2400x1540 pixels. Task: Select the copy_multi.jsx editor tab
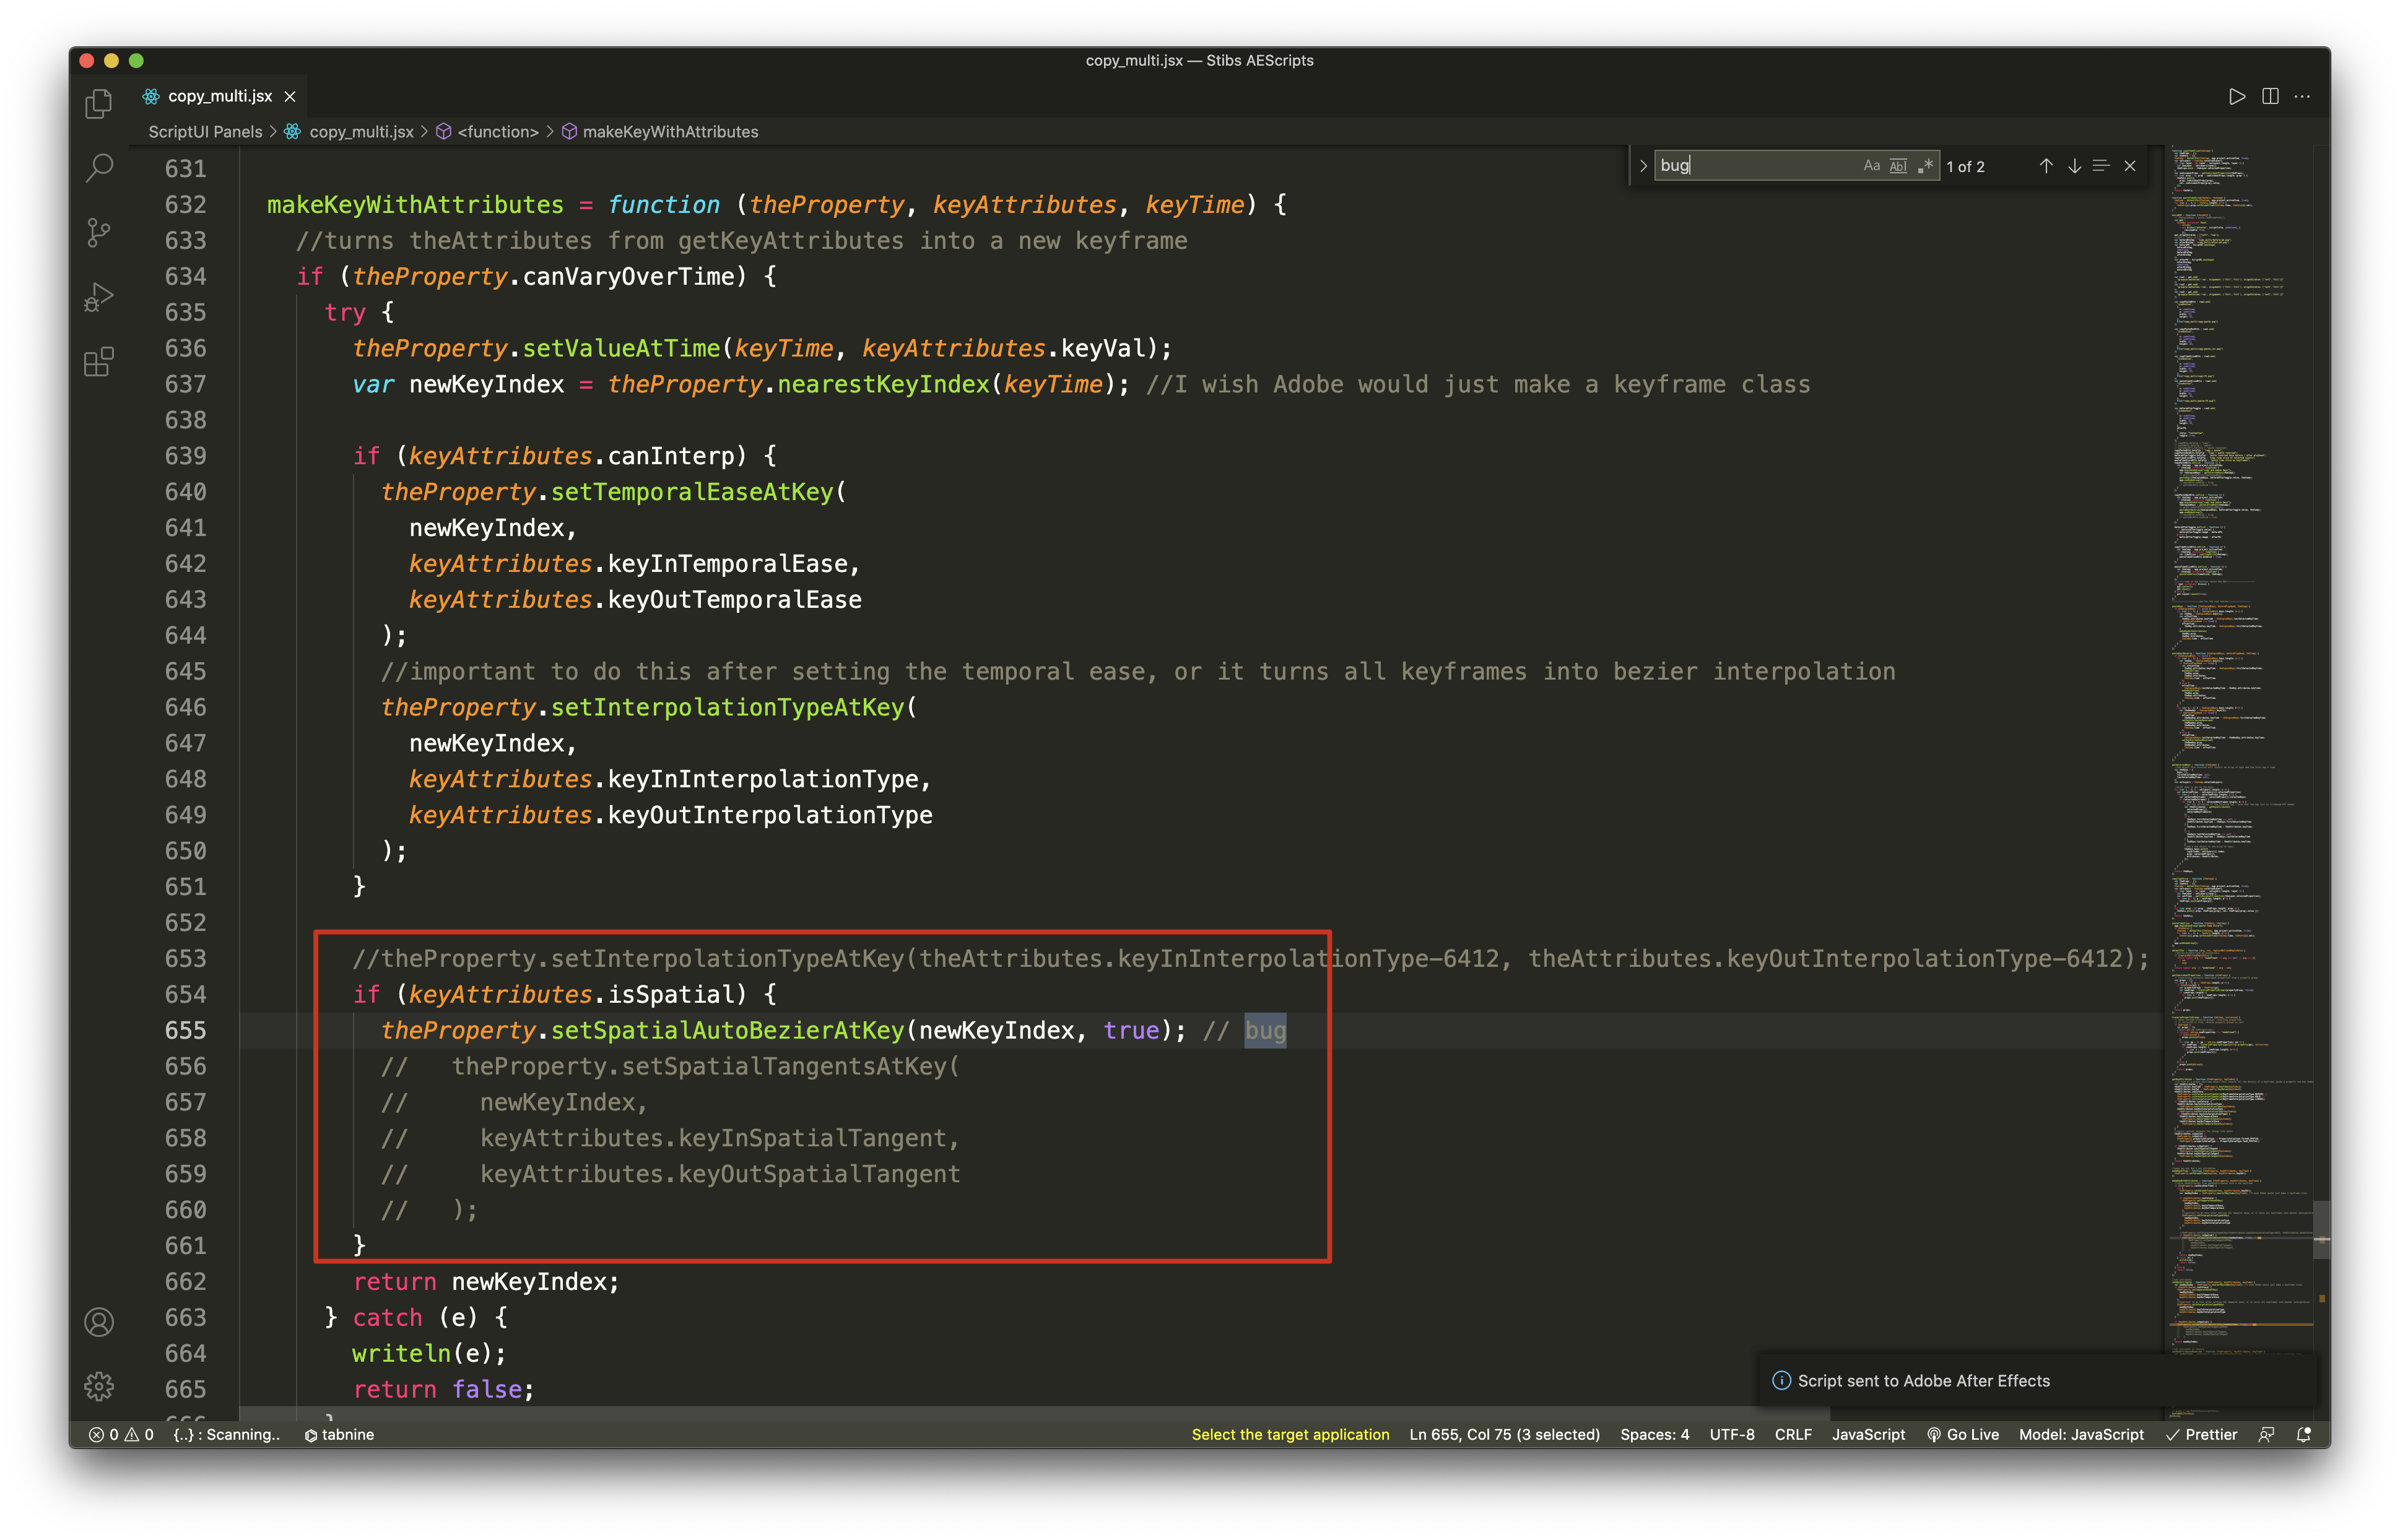point(219,96)
